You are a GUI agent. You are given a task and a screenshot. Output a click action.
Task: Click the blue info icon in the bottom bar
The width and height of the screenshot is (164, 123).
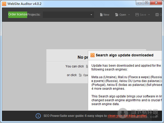point(38,116)
